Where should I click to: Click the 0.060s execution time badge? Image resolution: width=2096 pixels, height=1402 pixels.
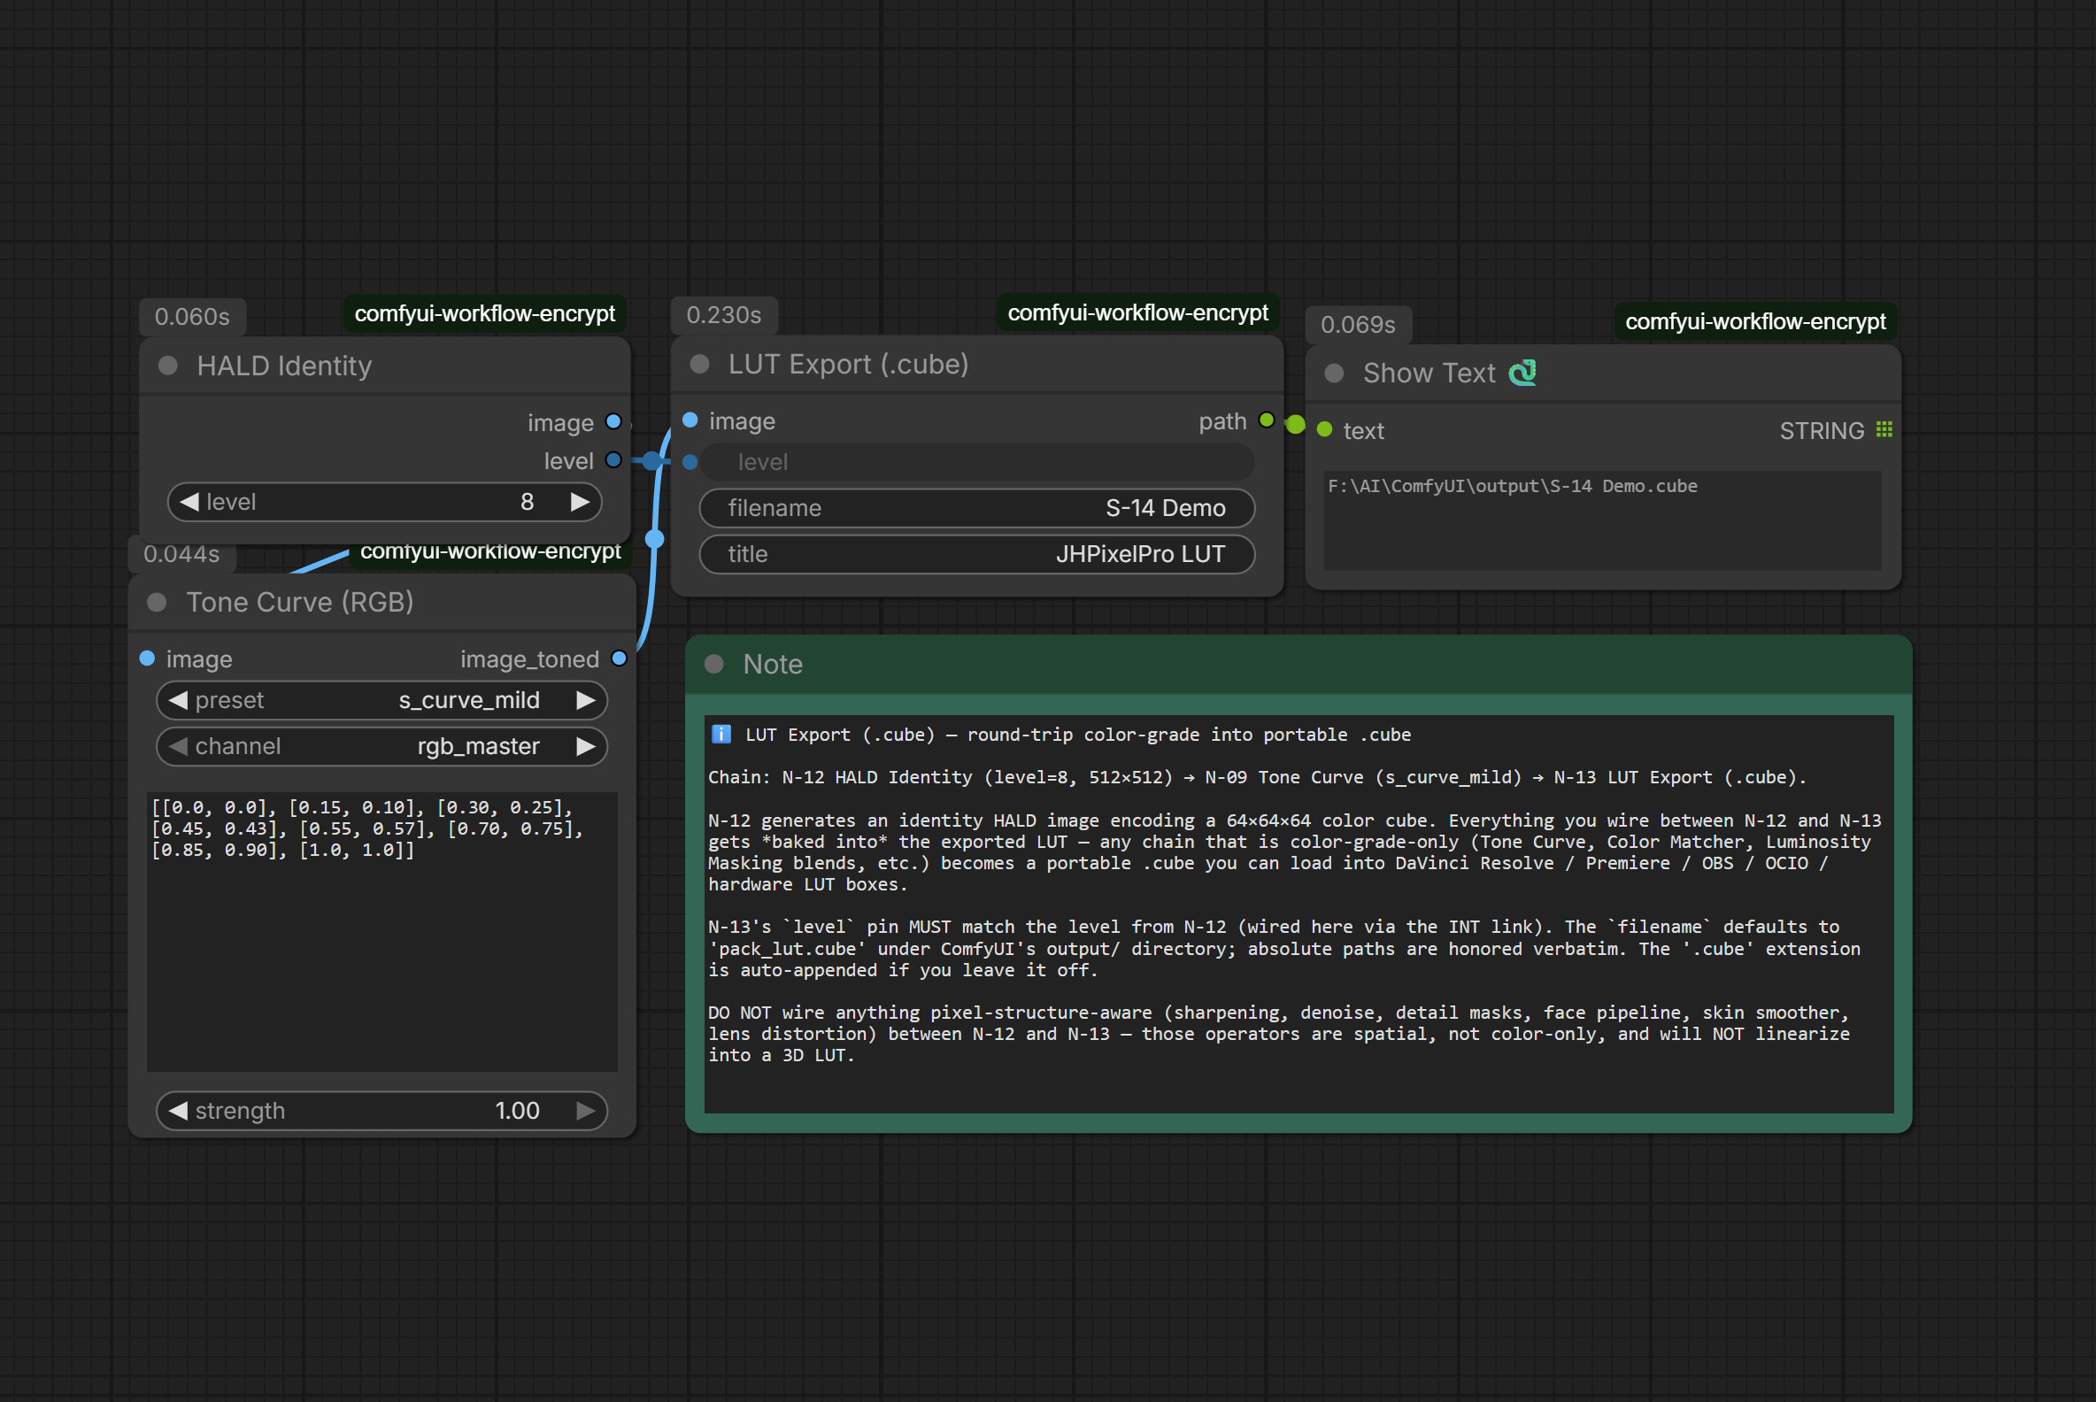(x=192, y=318)
